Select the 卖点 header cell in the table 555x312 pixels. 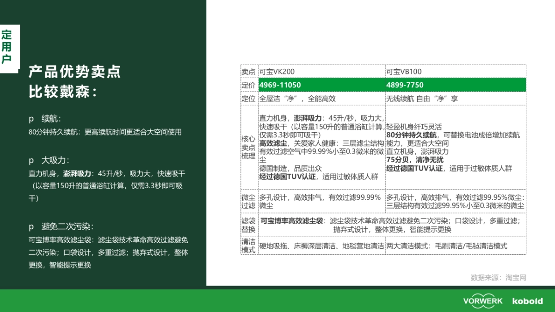[248, 72]
